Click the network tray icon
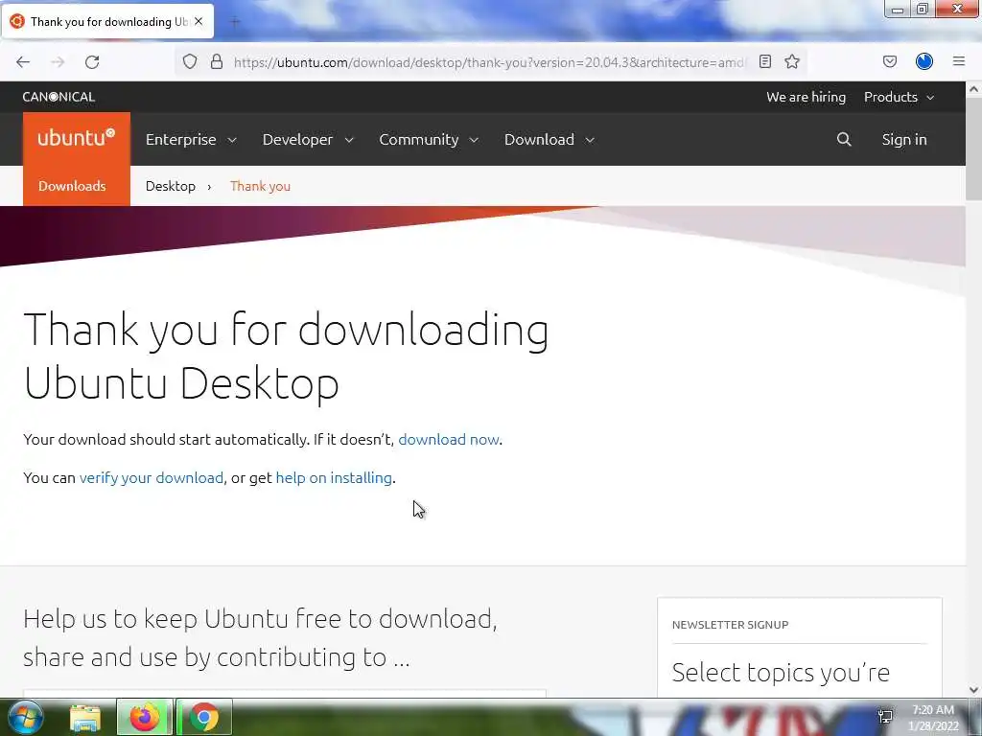Viewport: 982px width, 736px height. pos(885,717)
